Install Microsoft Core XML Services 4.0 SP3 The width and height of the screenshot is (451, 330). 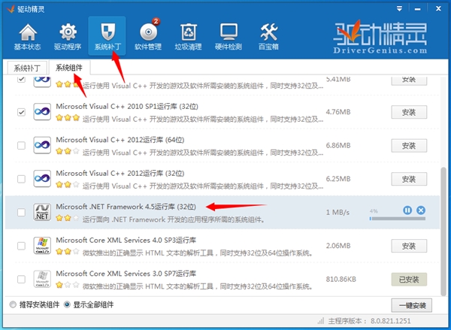pyautogui.click(x=409, y=246)
